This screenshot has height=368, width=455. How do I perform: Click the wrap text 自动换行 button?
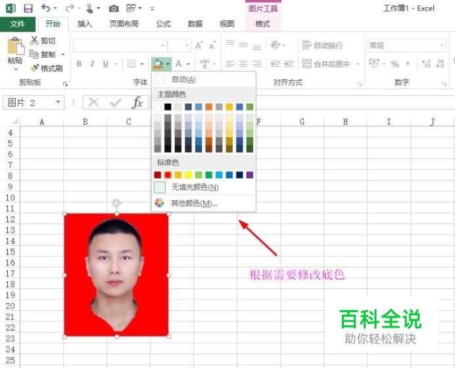[322, 45]
